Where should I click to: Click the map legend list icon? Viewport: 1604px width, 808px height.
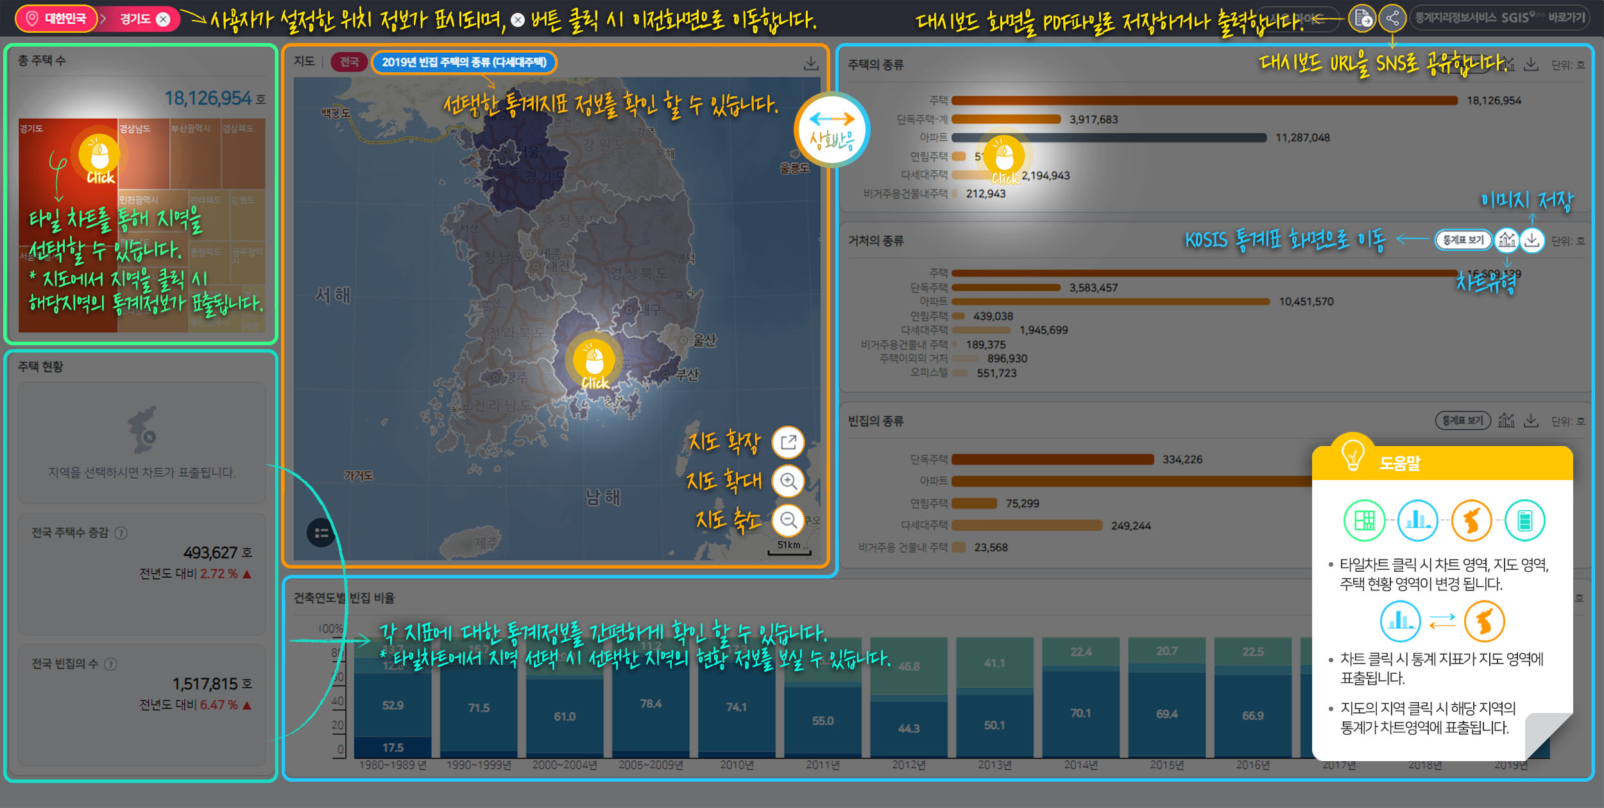321,533
